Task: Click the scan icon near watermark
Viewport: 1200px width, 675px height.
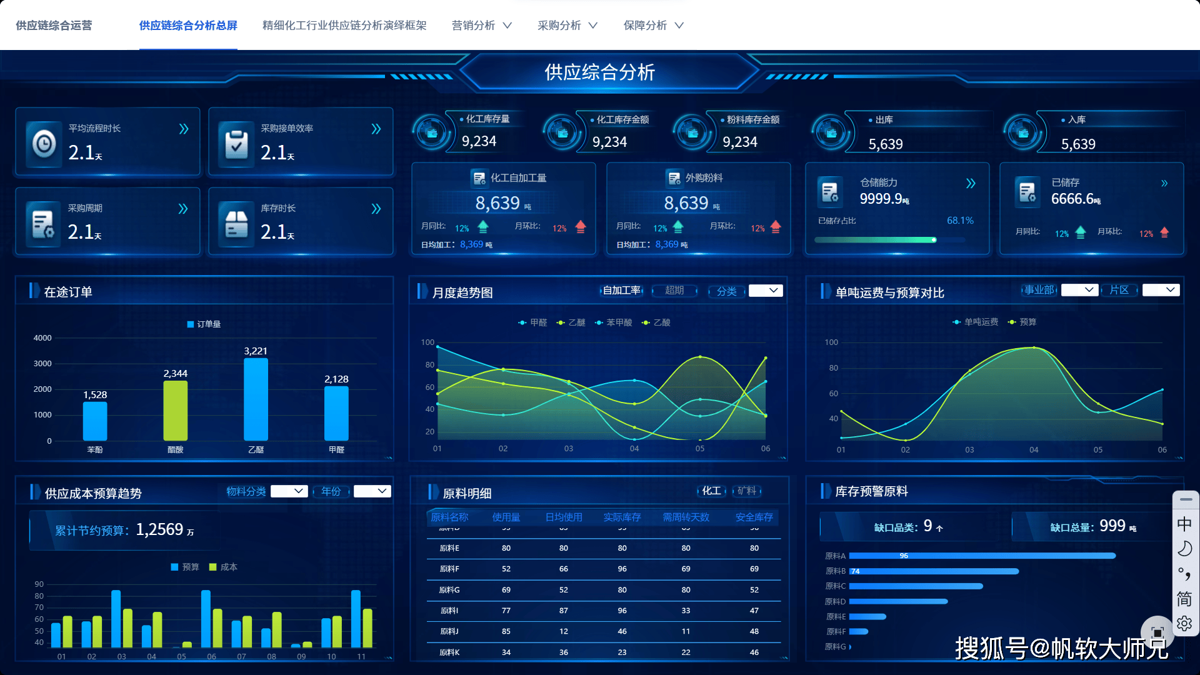Action: click(x=1157, y=632)
